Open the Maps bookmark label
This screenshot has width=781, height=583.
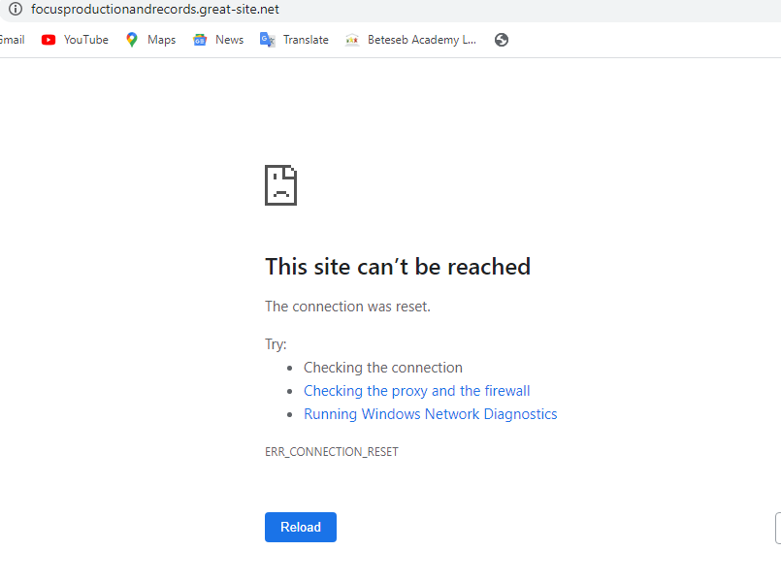click(x=161, y=40)
